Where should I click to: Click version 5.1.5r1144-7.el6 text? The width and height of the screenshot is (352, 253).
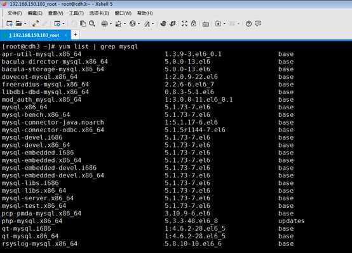[195, 130]
